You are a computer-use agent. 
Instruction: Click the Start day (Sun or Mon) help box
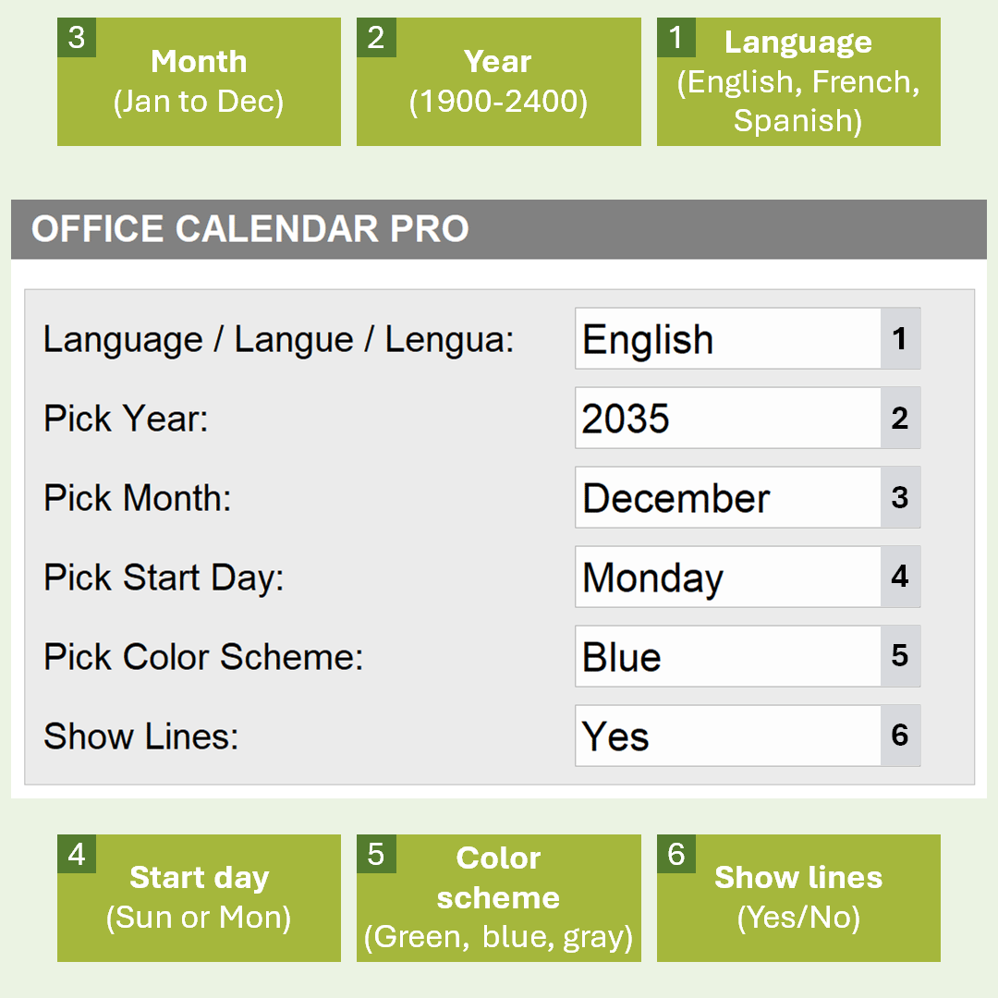pyautogui.click(x=199, y=897)
